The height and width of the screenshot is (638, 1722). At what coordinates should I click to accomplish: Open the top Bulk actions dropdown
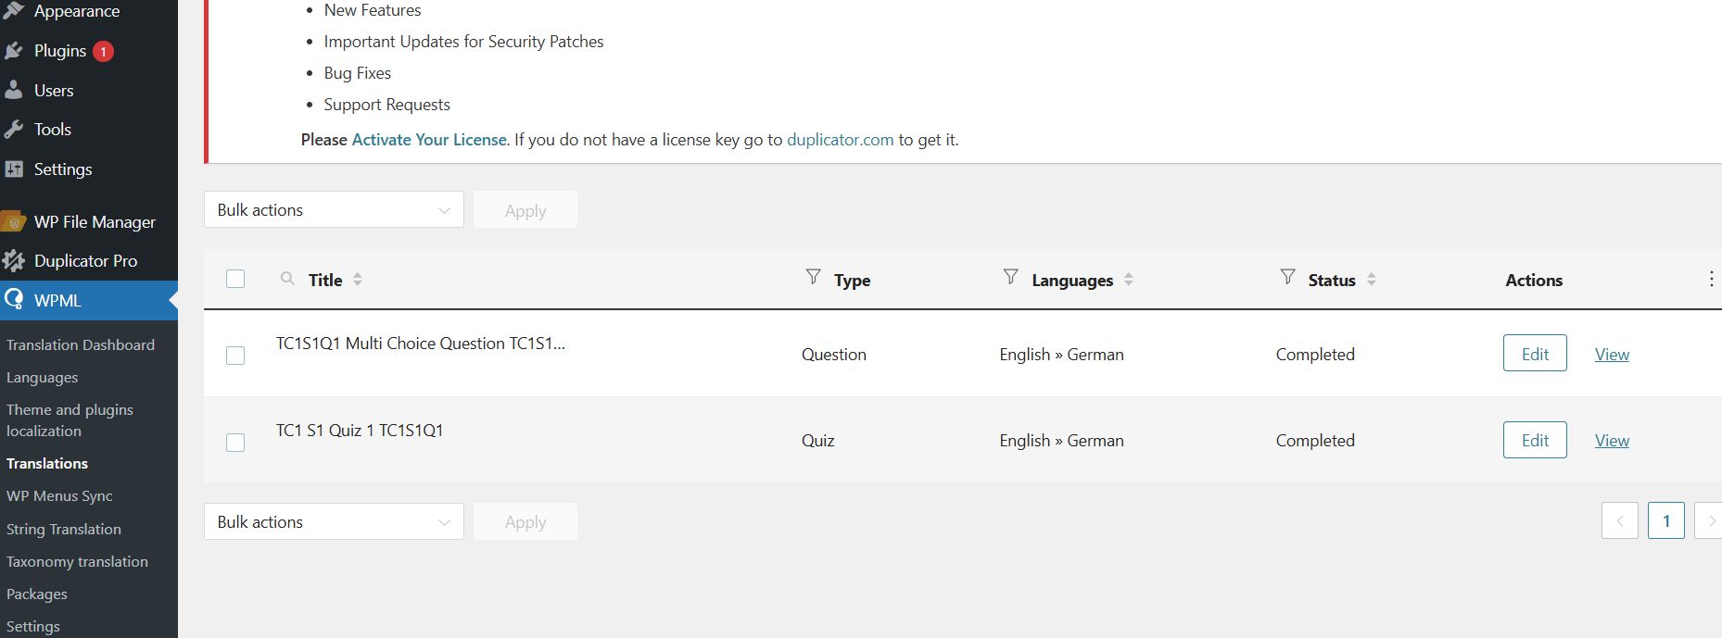point(334,210)
